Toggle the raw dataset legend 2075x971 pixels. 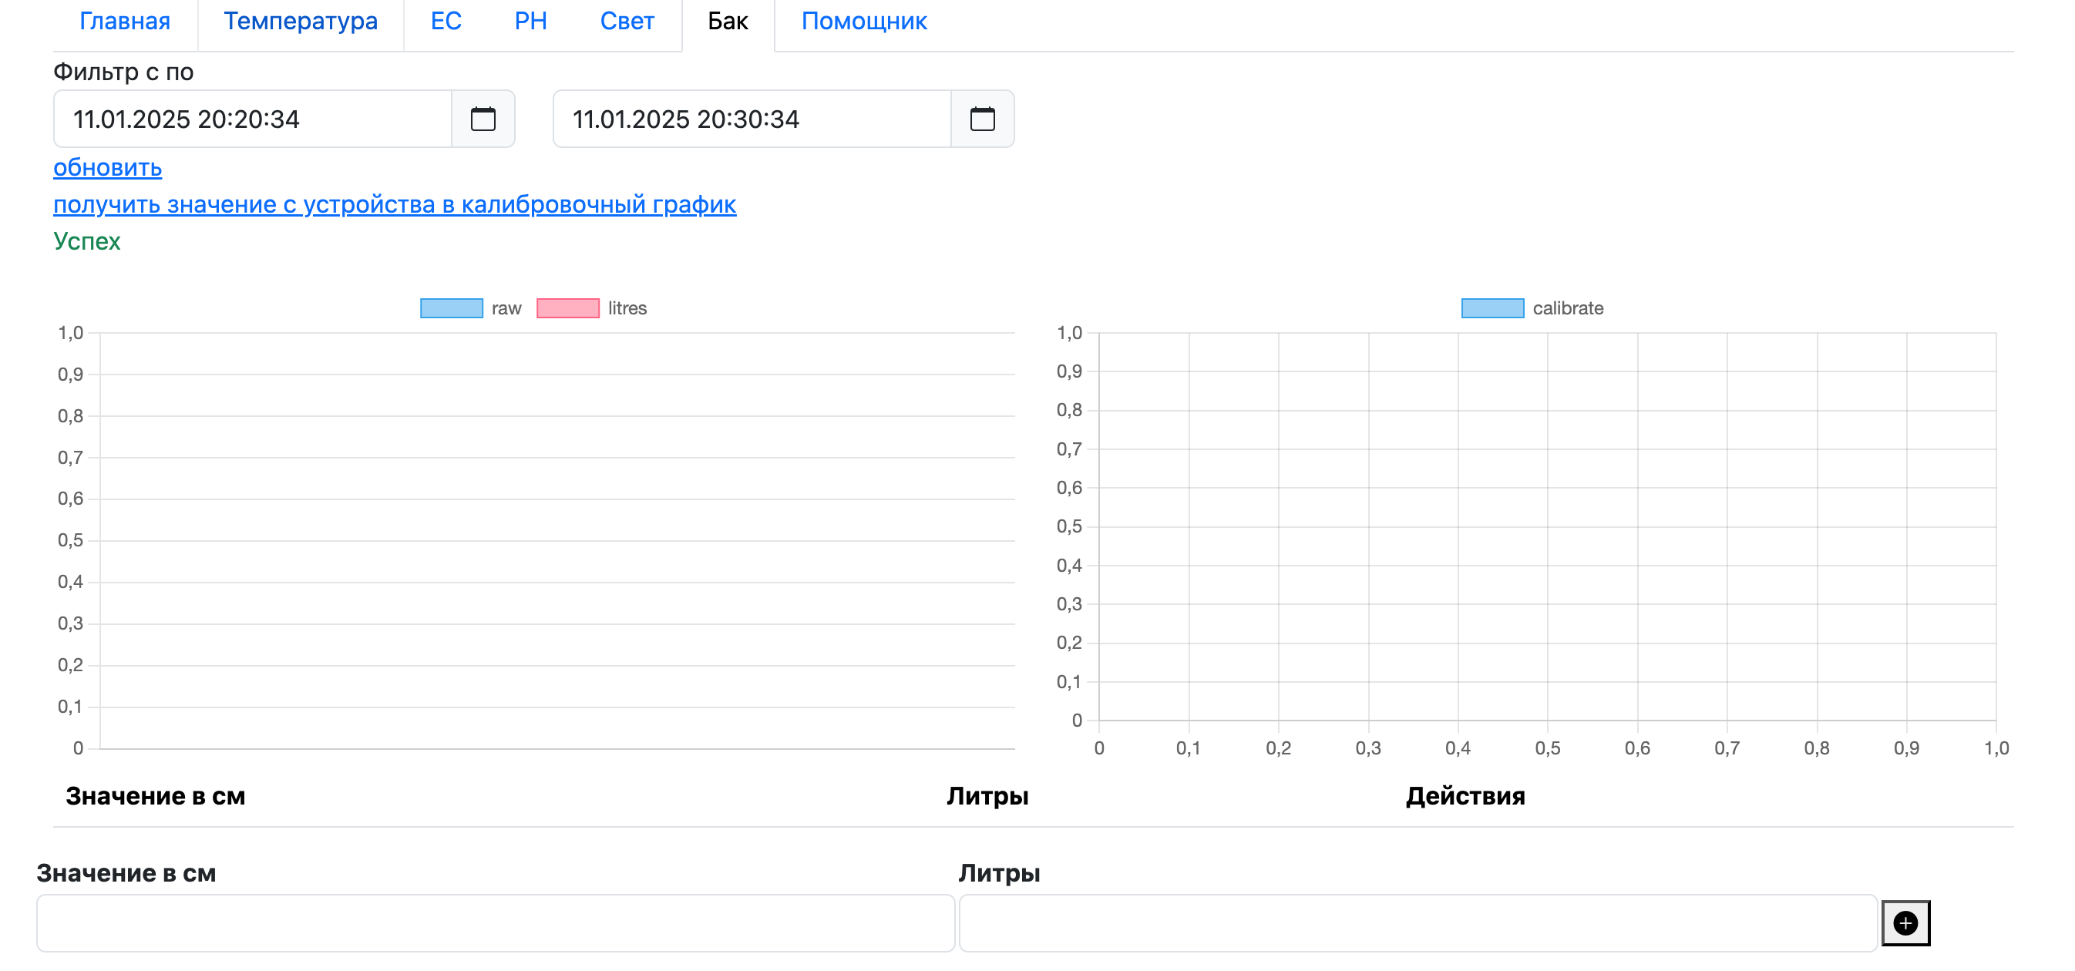pyautogui.click(x=471, y=308)
